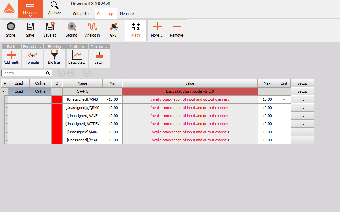Move item up with up-arrow circle
Image resolution: width=340 pixels, height=212 pixels.
click(x=71, y=73)
